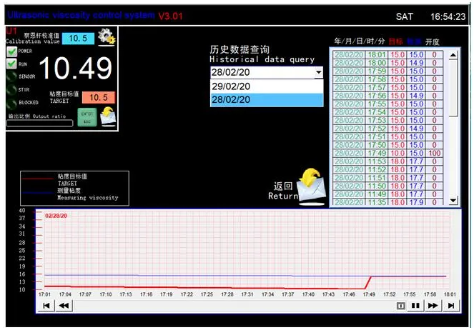Viewport: 474px width, 330px height.
Task: Rewind the trend chart
Action: (x=64, y=306)
